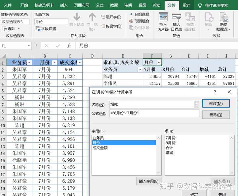Viewport: 238px width, 196px height.
Task: Click cell 徐晓艳 in column A
Action: point(20,160)
